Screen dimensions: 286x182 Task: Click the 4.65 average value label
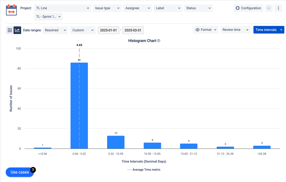pyautogui.click(x=79, y=45)
